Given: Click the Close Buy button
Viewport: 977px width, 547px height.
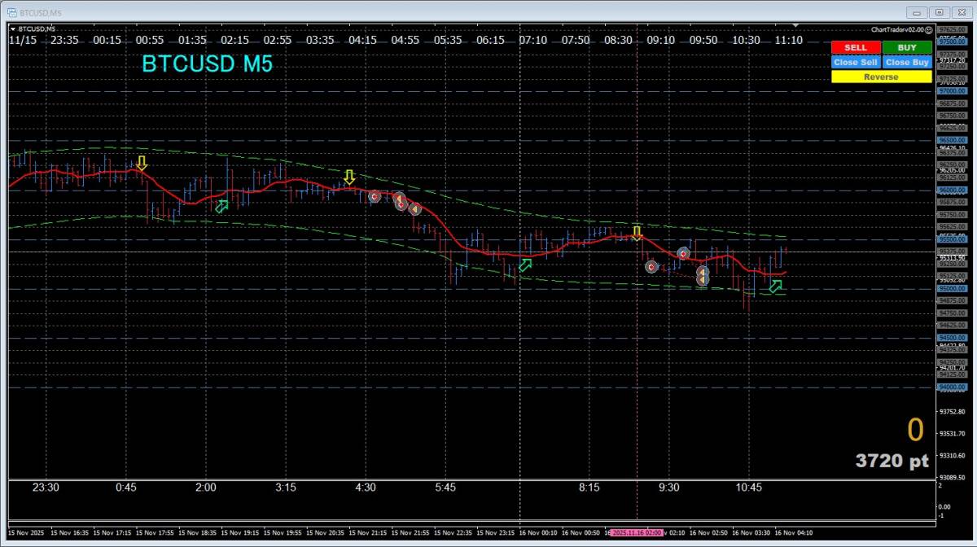Looking at the screenshot, I should [907, 62].
